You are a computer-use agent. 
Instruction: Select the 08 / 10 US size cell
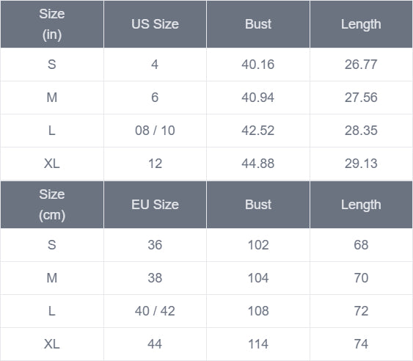pos(155,131)
